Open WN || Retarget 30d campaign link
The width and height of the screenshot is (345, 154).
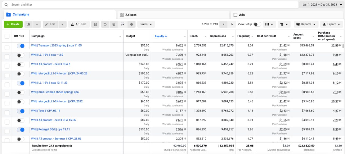point(50,129)
